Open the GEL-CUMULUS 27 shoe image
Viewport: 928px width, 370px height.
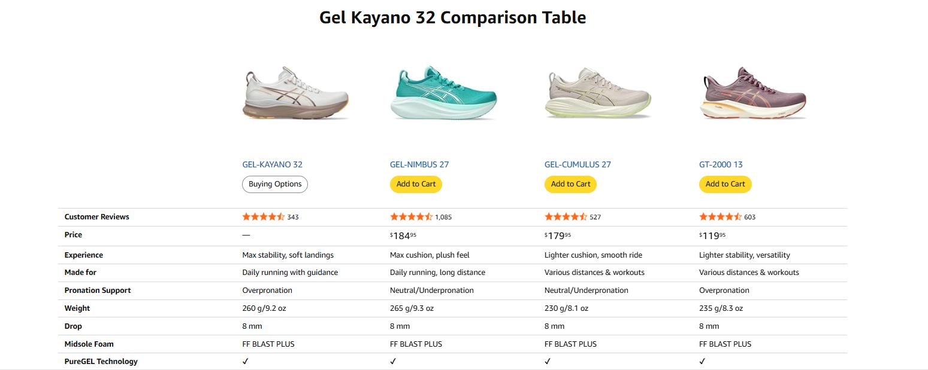point(598,94)
